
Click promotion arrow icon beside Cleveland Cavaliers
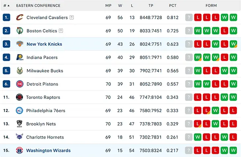pyautogui.click(x=71, y=18)
